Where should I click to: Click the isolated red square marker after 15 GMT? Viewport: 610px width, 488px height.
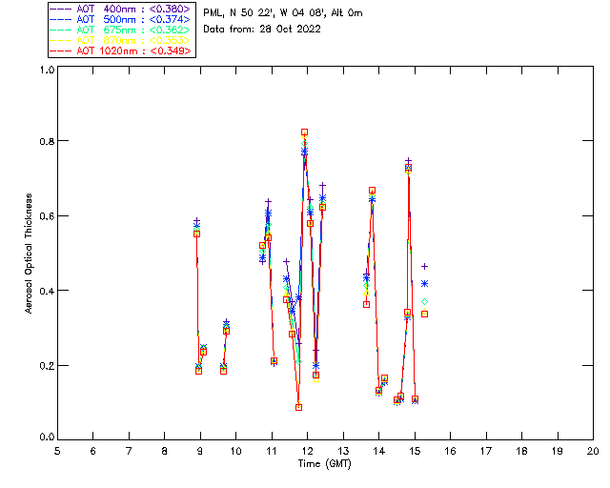coord(424,314)
